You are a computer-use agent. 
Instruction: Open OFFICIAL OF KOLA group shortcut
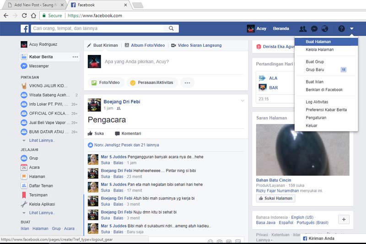(49, 114)
